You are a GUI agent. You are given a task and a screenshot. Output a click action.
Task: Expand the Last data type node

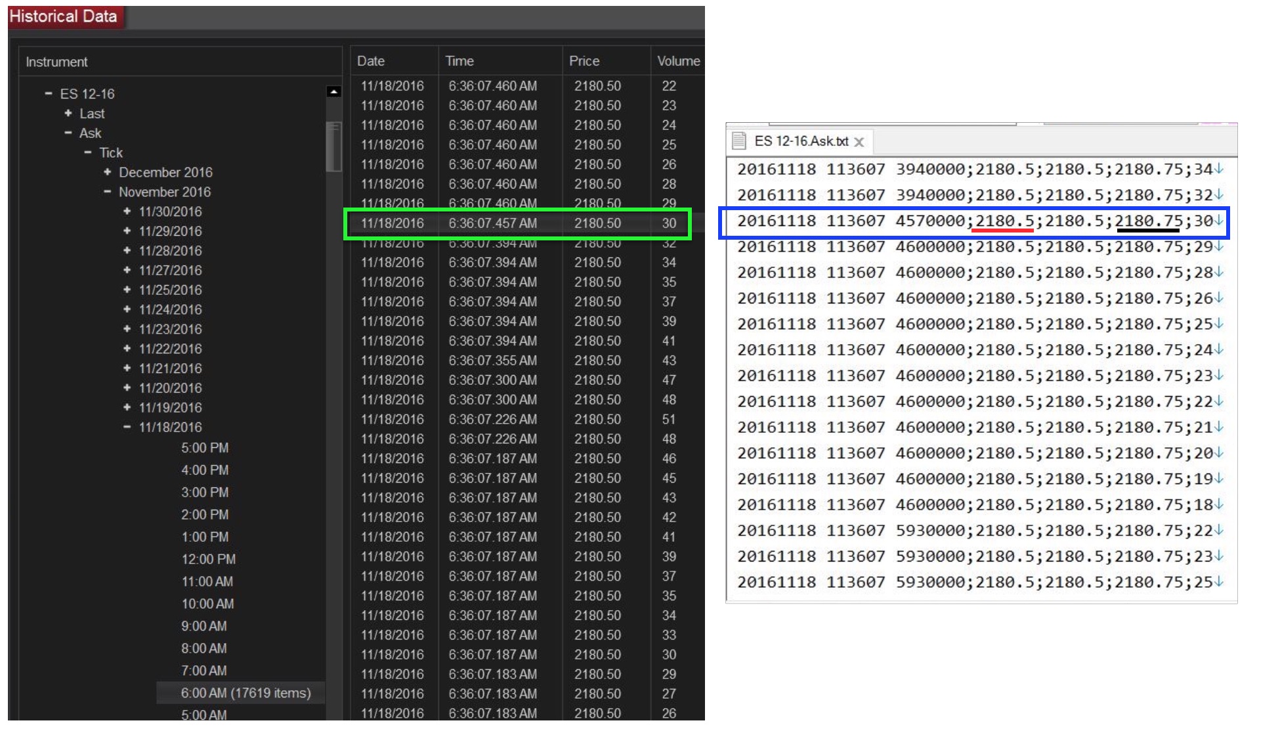(x=68, y=114)
